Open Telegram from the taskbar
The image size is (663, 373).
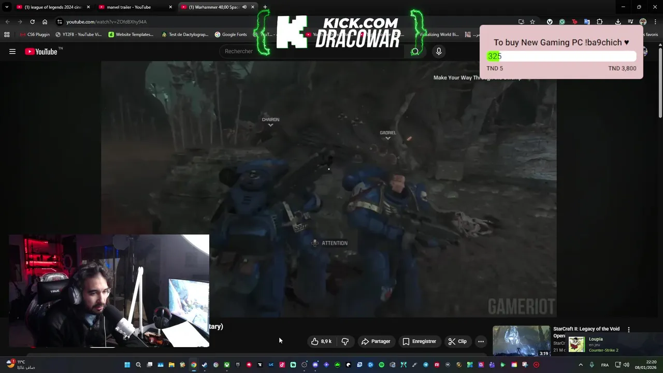pos(425,365)
